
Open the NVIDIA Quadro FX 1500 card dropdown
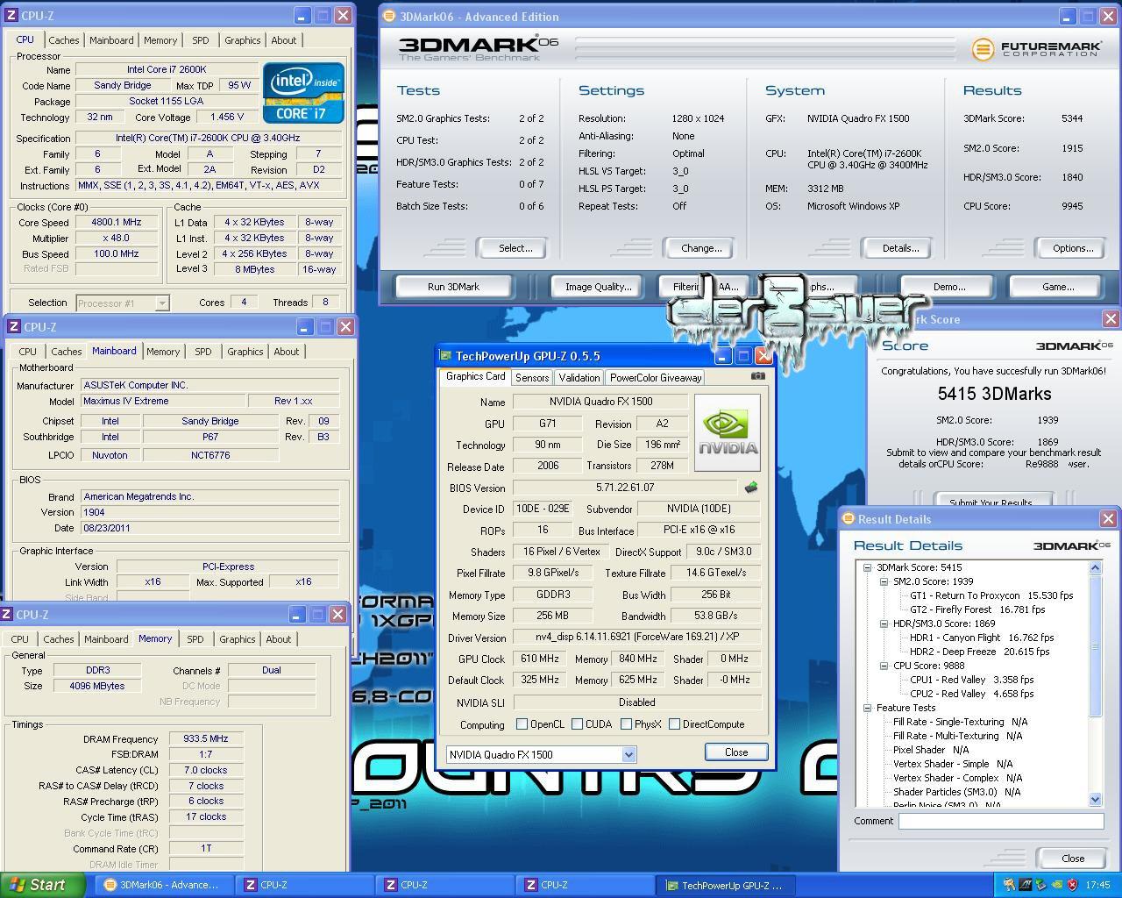pos(628,755)
